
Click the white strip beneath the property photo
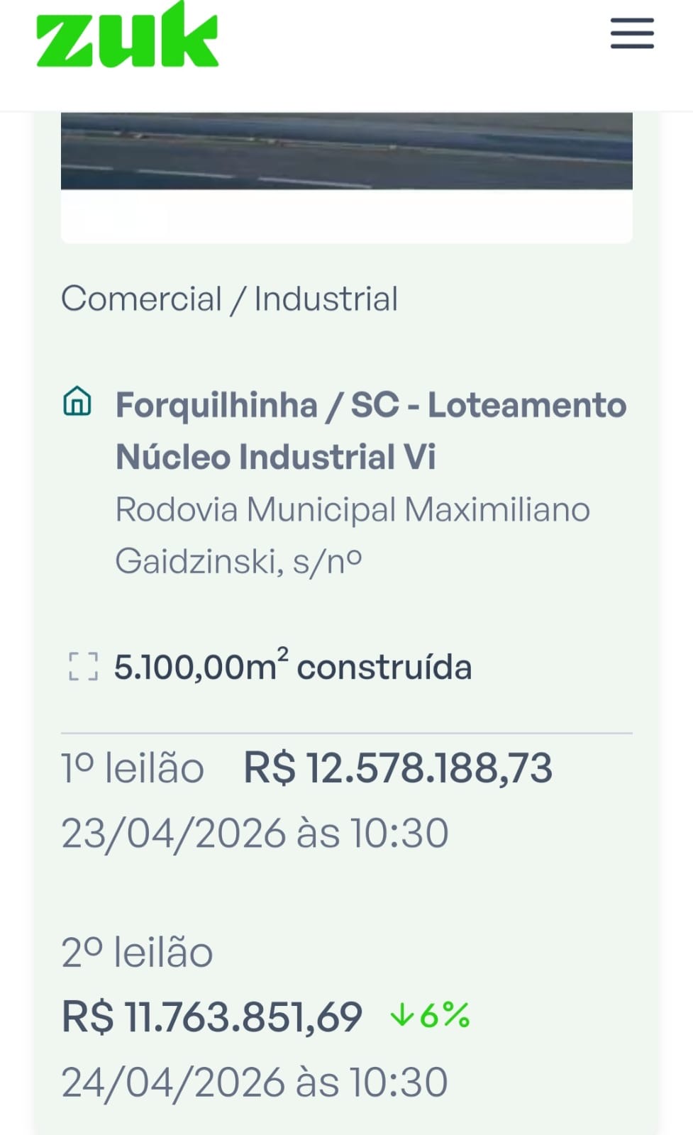pyautogui.click(x=346, y=216)
